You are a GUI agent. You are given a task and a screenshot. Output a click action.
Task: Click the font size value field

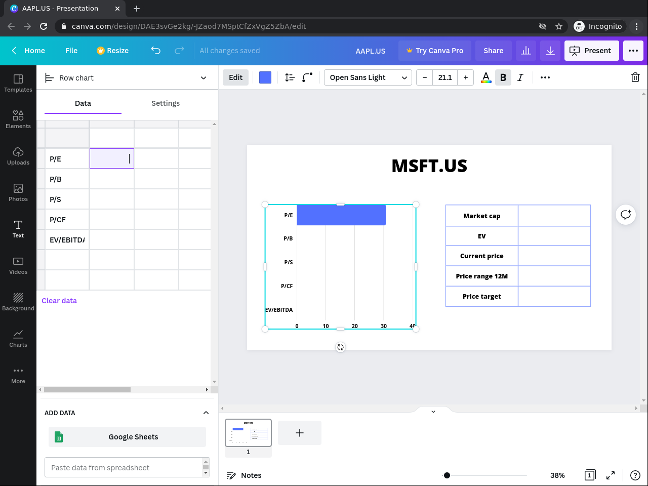point(445,77)
